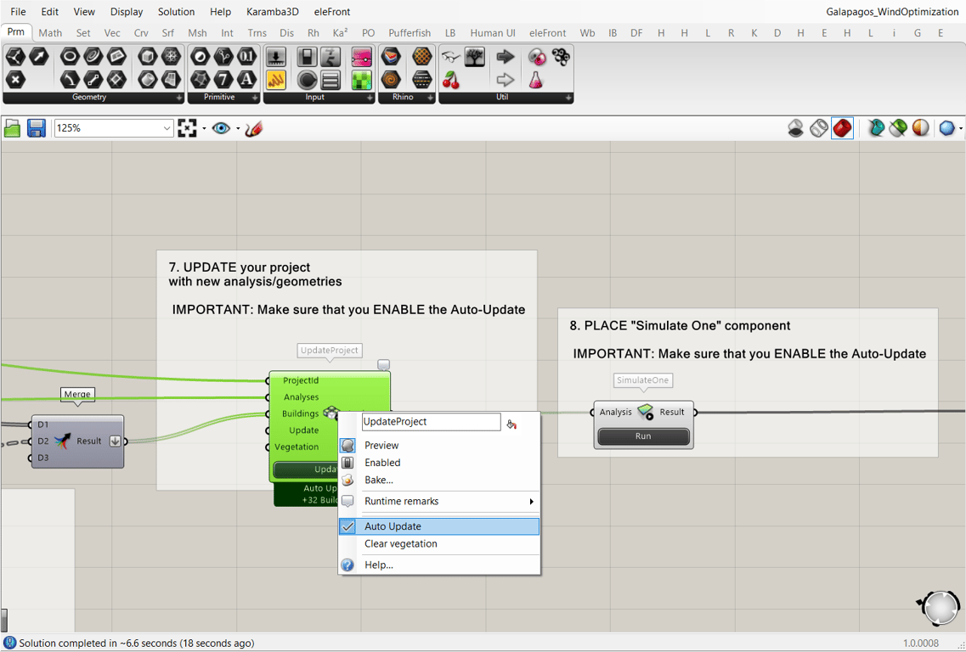Open the Display menu
This screenshot has height=652, width=966.
coord(127,12)
